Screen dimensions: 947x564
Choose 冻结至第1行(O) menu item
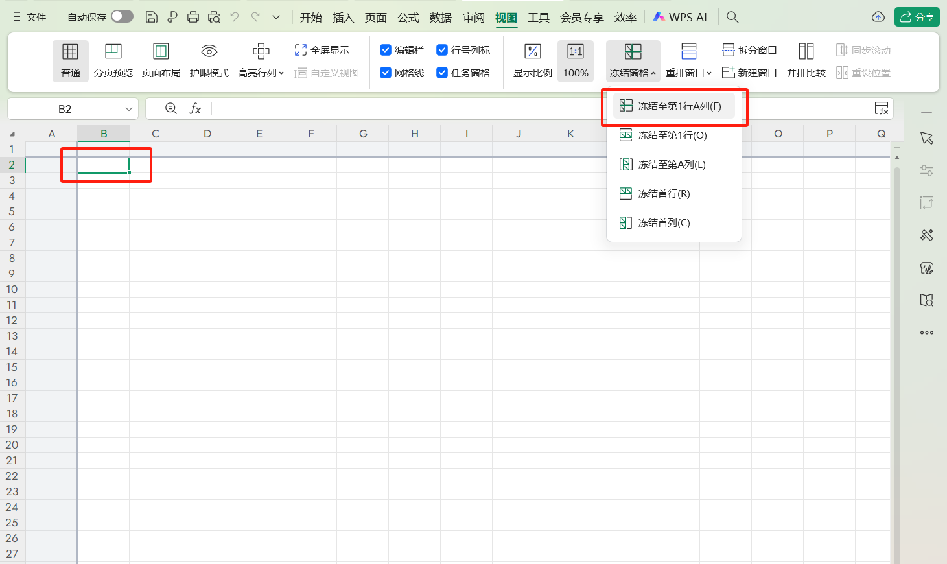pyautogui.click(x=674, y=135)
